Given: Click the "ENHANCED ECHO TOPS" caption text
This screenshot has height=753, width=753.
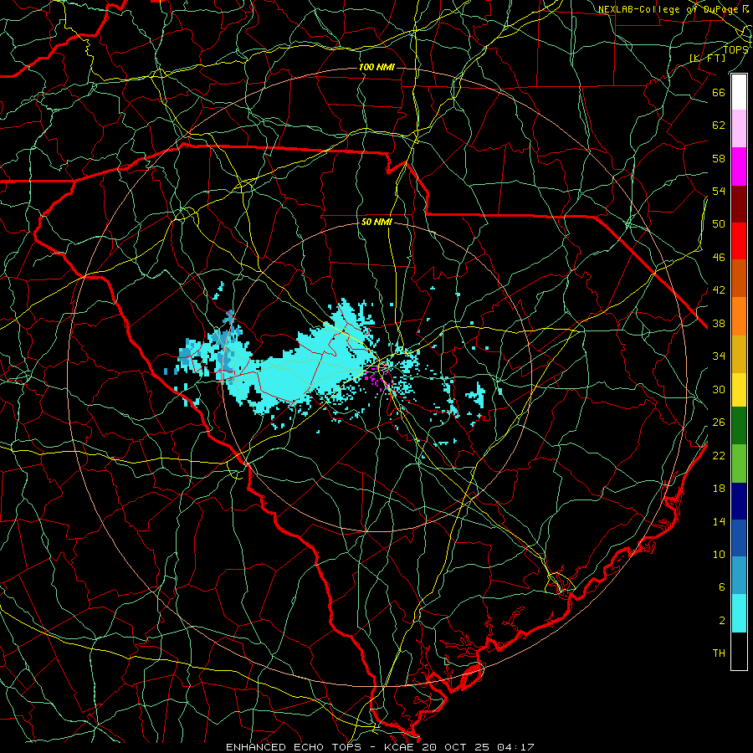Looking at the screenshot, I should click(x=293, y=747).
